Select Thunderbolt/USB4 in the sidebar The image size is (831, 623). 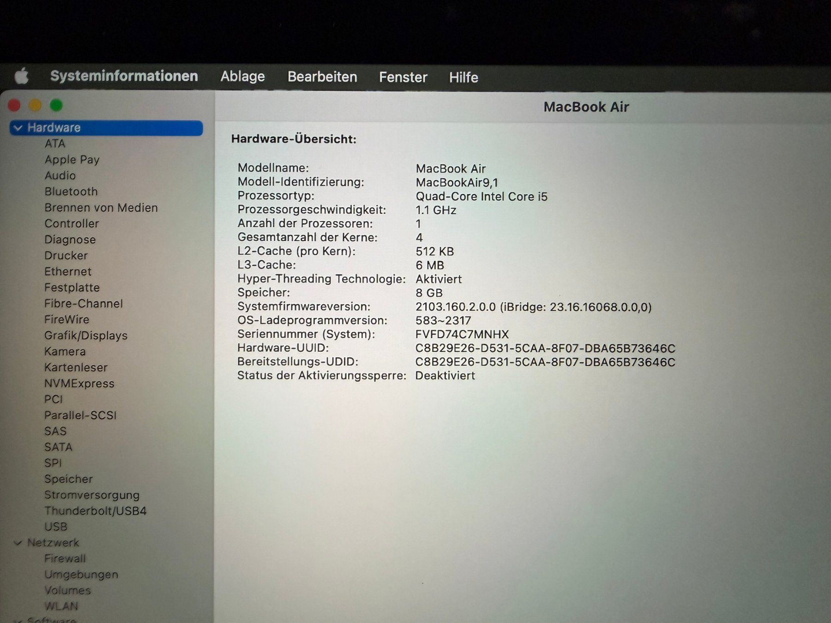[x=96, y=511]
